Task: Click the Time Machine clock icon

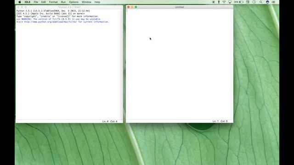Action: [x=254, y=2]
